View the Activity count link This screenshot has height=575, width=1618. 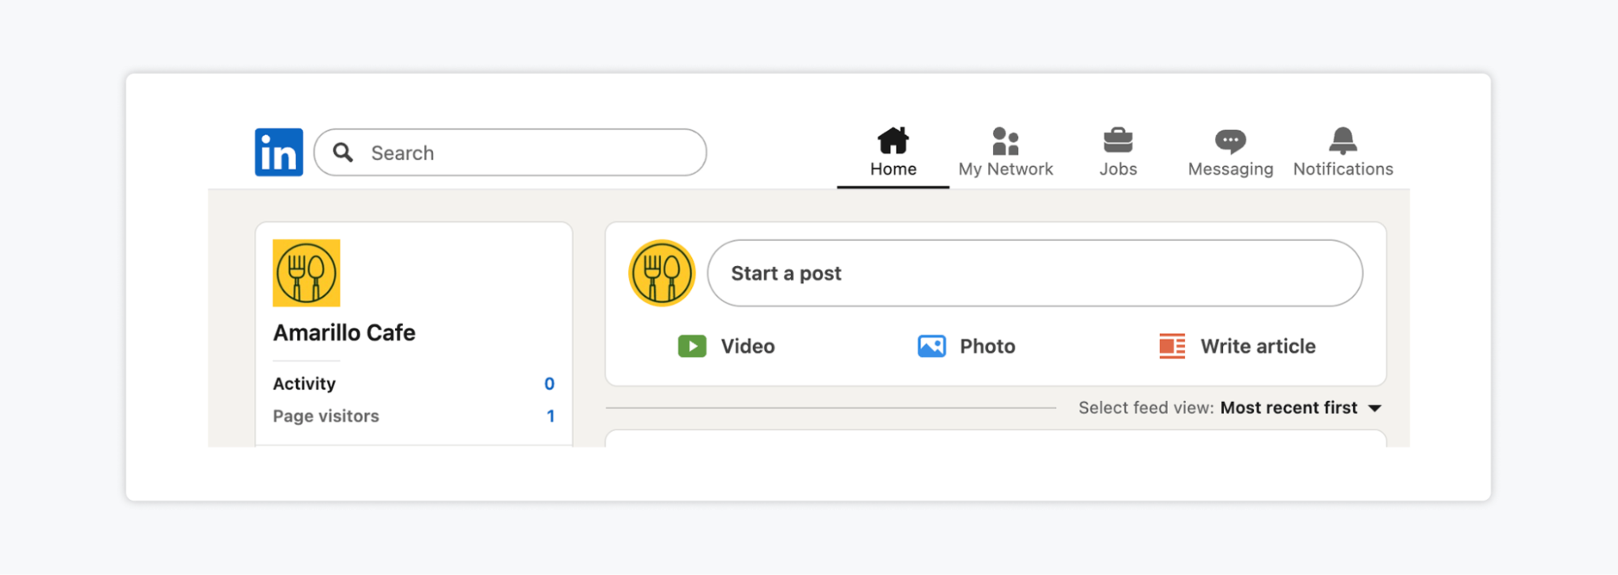(549, 383)
